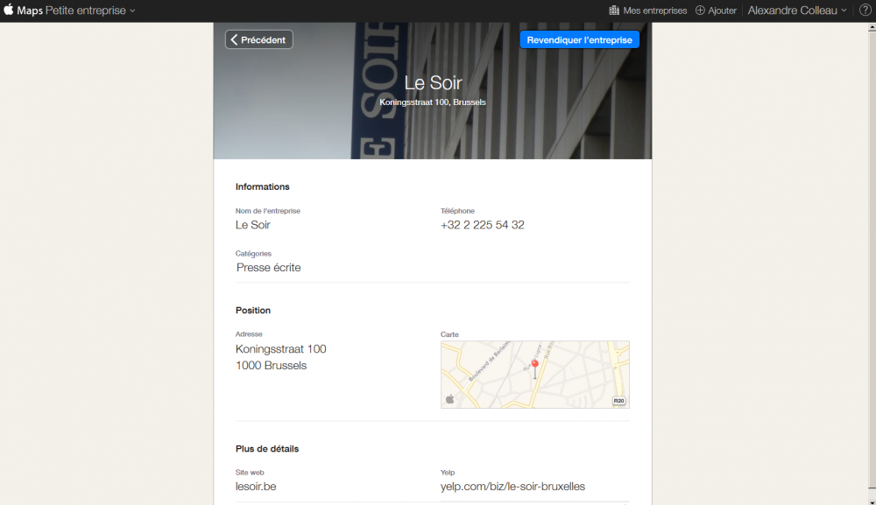This screenshot has width=876, height=505.
Task: Click the plus icon next to Ajouter
Action: (x=700, y=10)
